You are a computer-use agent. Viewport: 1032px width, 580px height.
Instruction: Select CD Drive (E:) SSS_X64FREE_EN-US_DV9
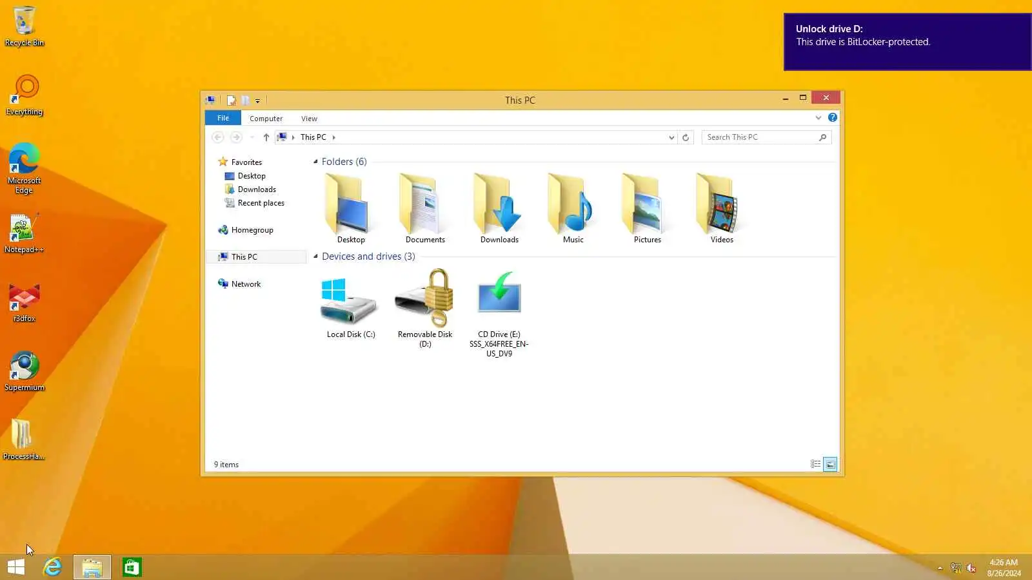point(499,313)
